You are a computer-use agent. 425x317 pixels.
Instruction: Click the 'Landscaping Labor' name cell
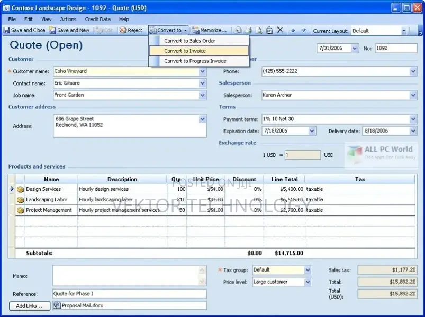[51, 200]
